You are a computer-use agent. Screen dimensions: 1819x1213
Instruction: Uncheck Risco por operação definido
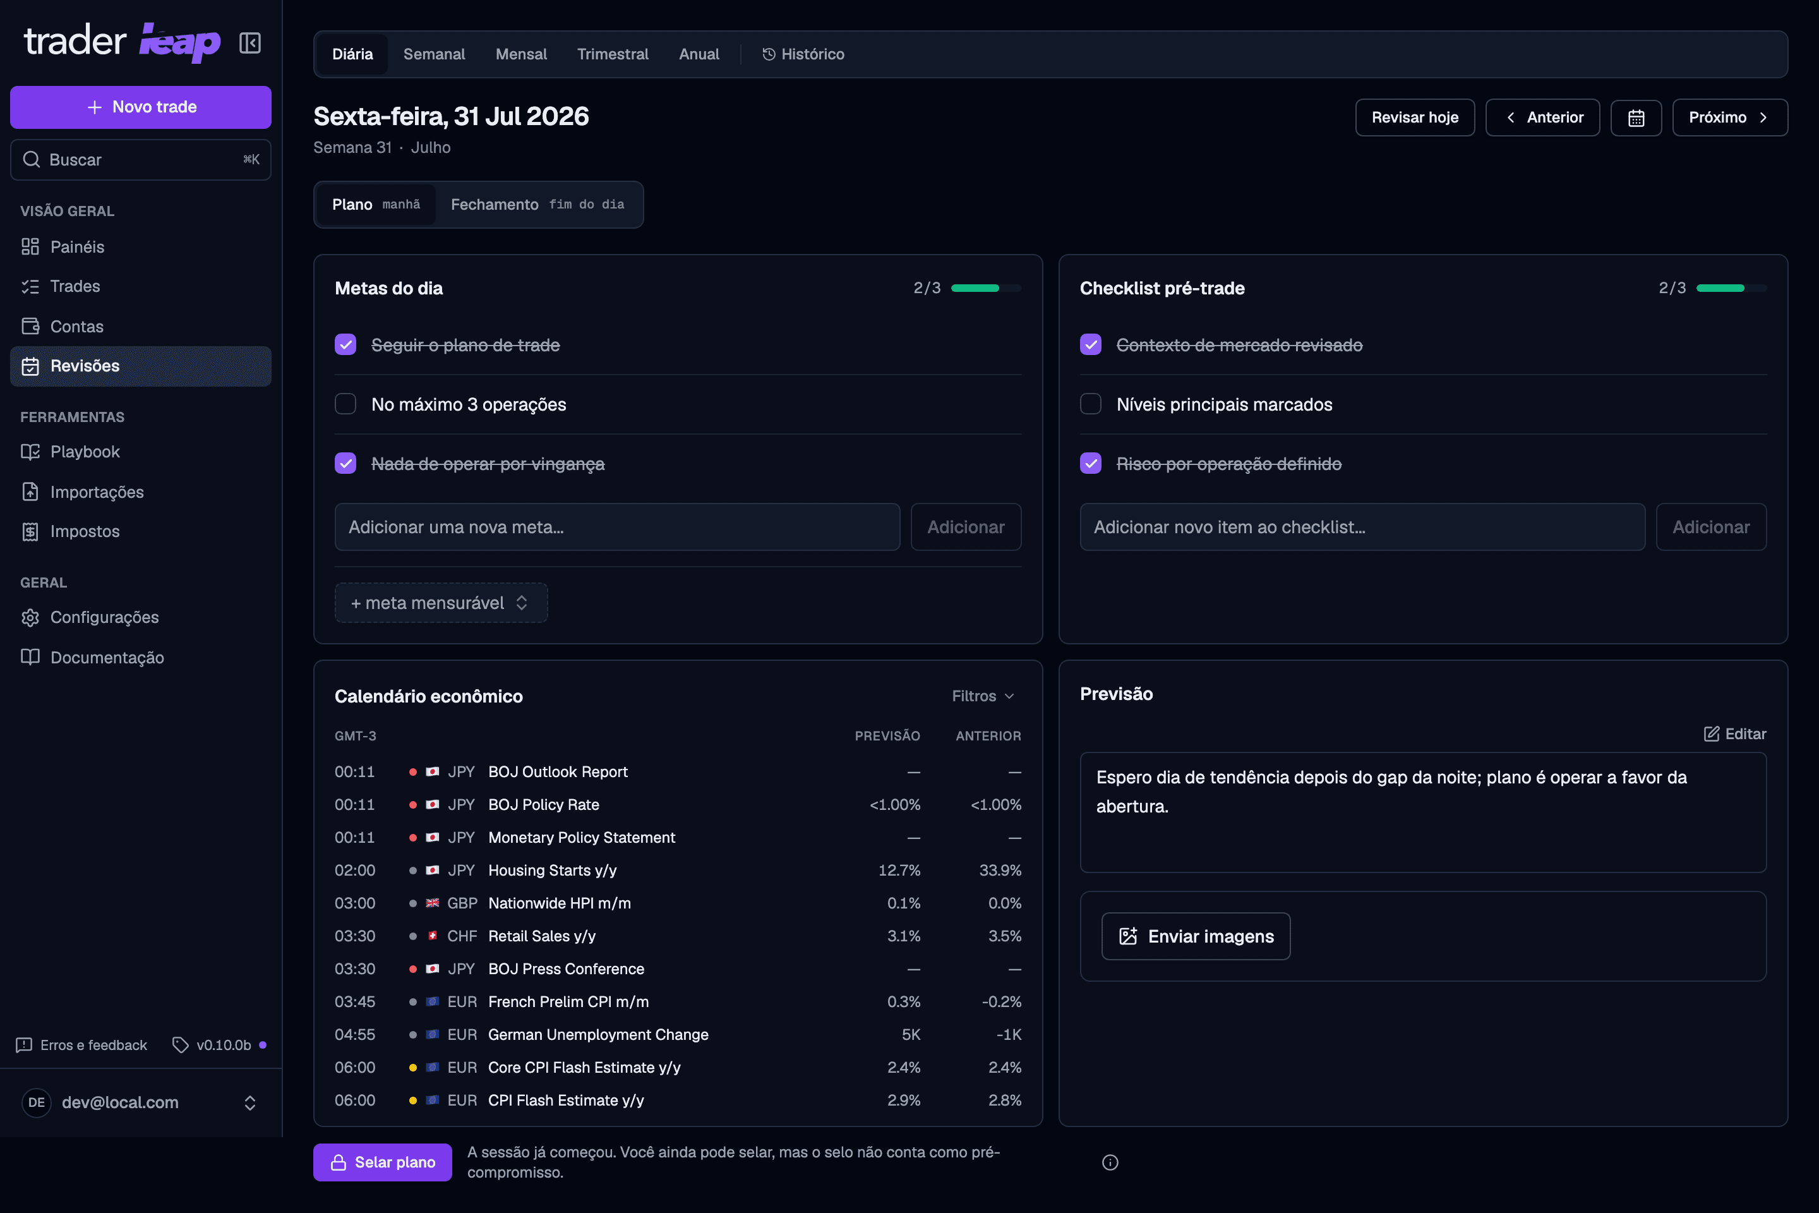click(1091, 463)
